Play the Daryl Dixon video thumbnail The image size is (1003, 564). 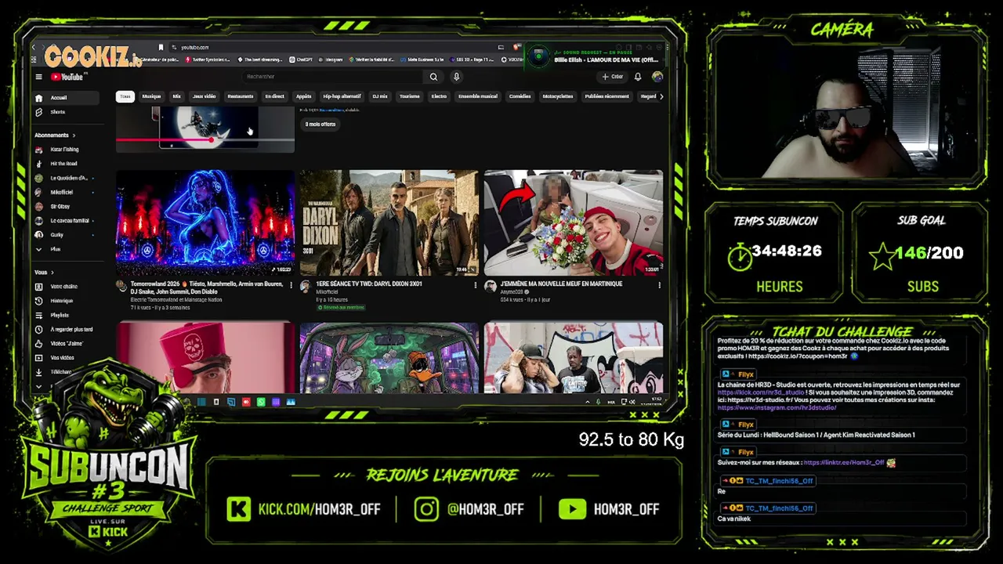pyautogui.click(x=389, y=222)
